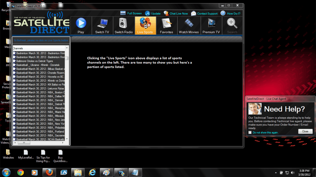Show hidden system tray icons

tap(276, 173)
